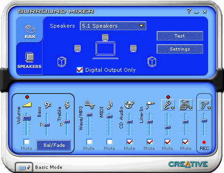Unmute the CD Audio channel

(130, 142)
